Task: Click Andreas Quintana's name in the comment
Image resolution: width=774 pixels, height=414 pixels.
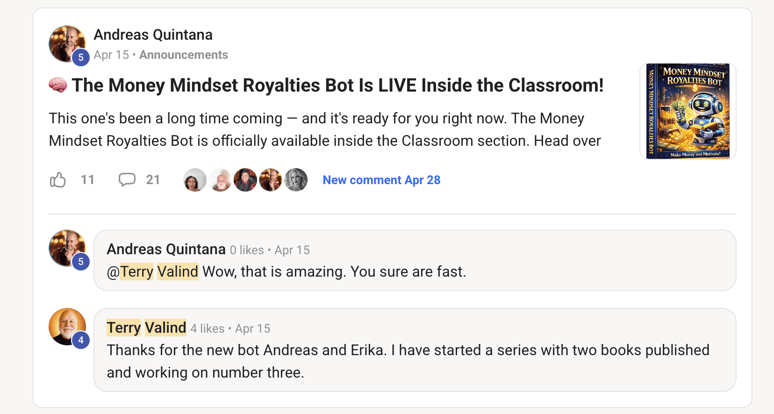Action: (166, 249)
